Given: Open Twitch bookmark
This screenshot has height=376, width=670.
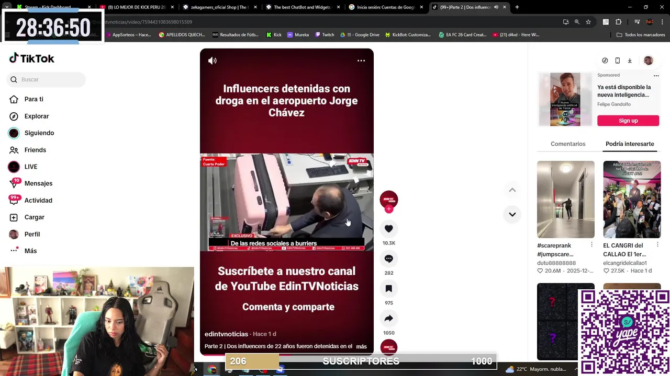Looking at the screenshot, I should tap(324, 34).
